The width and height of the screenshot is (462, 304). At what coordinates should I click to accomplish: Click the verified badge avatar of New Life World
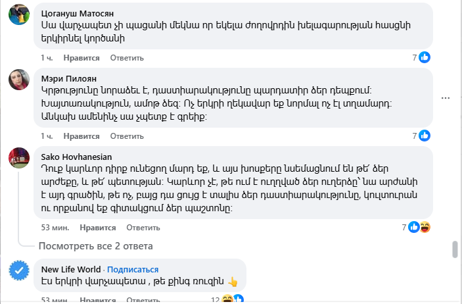18,271
